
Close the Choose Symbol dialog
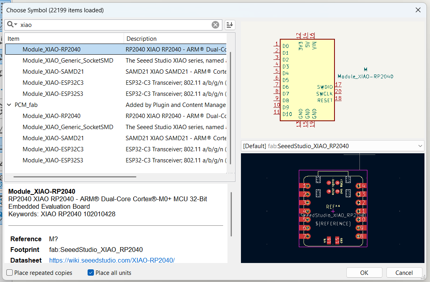tap(418, 10)
